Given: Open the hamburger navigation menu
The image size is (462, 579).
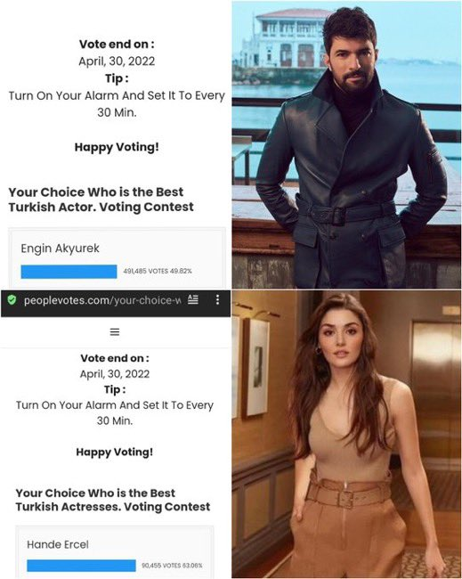Looking at the screenshot, I should coord(115,332).
